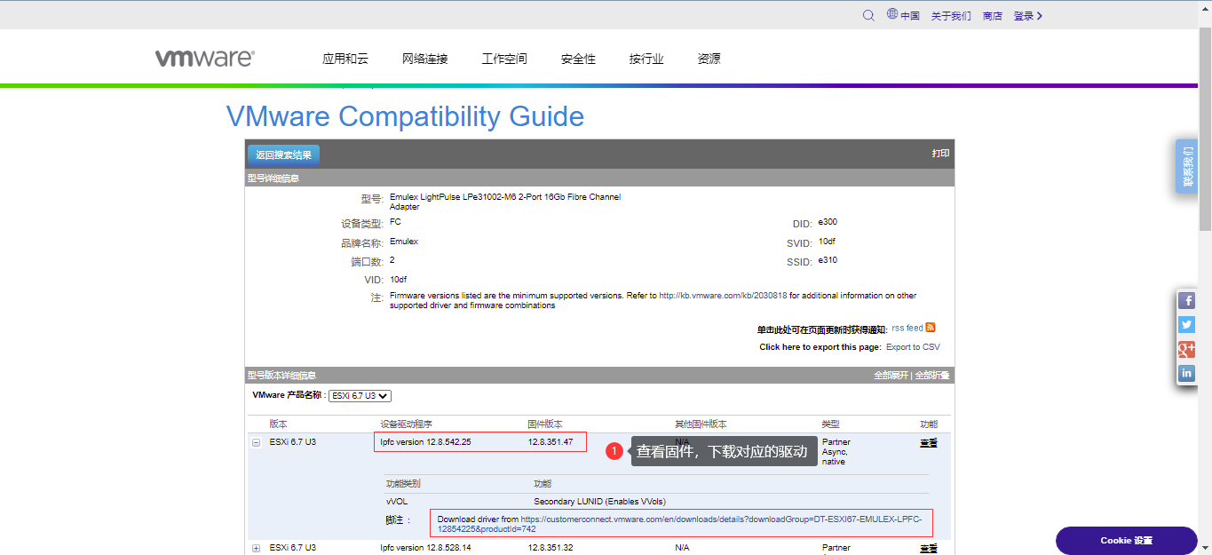
Task: Share the page via the Twitter icon
Action: (x=1186, y=324)
